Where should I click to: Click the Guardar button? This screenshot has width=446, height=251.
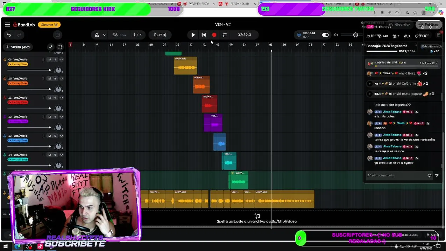tap(399, 25)
